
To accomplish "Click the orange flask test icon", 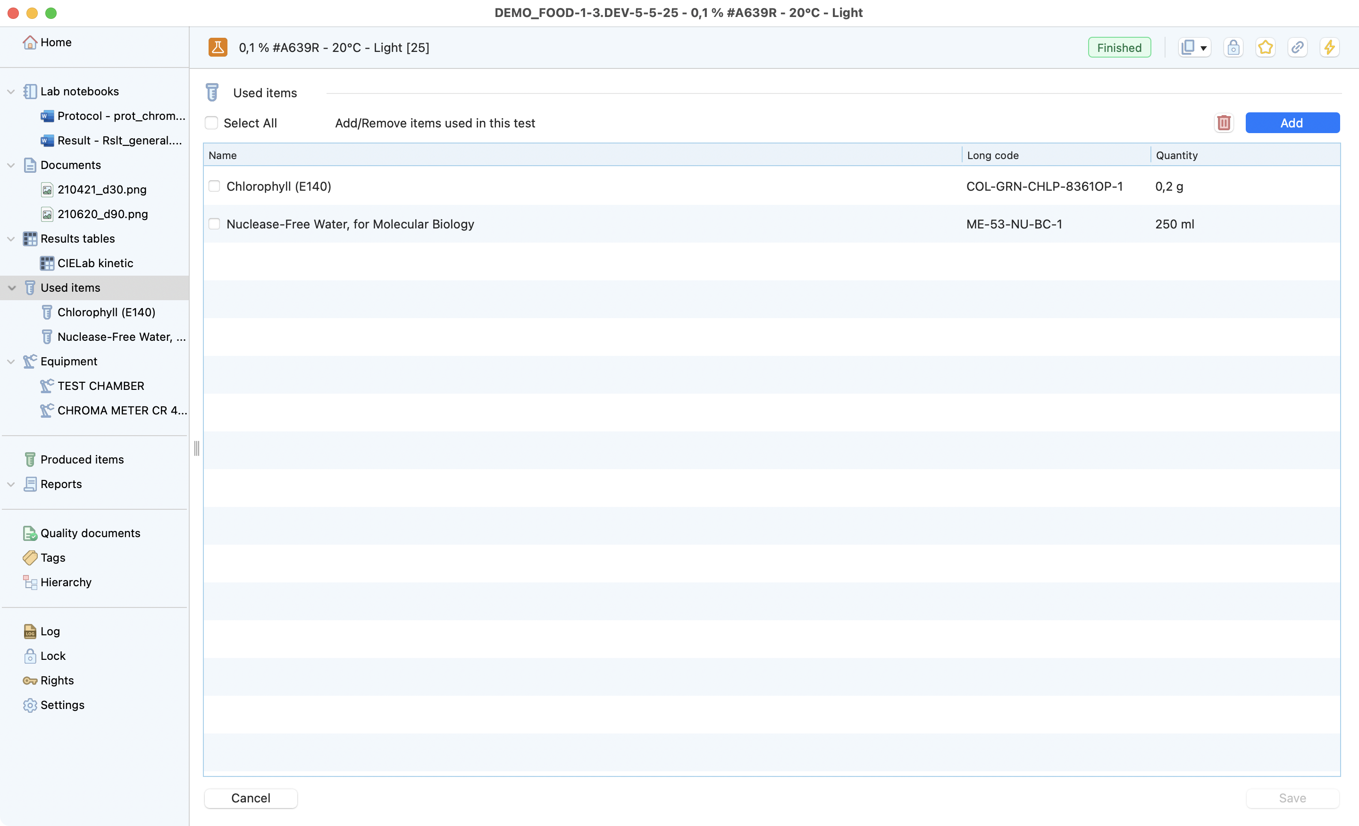I will [218, 48].
